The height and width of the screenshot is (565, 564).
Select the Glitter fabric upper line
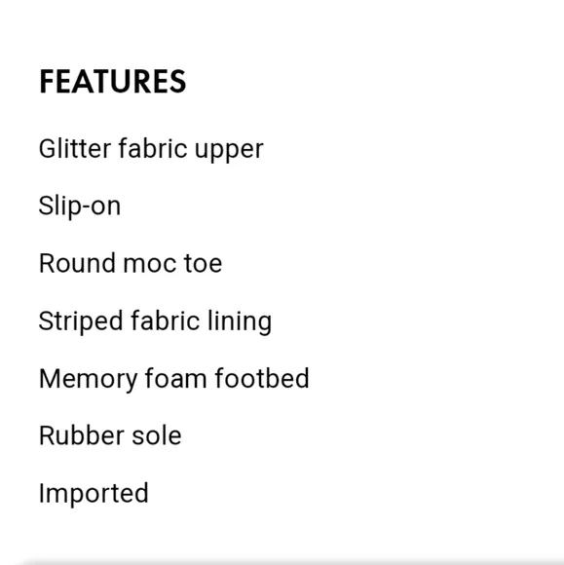pos(151,150)
